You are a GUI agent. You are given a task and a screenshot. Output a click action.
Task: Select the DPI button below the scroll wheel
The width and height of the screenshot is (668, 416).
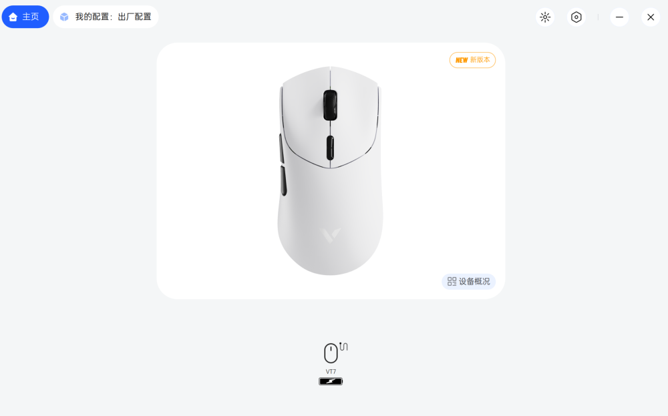(330, 148)
